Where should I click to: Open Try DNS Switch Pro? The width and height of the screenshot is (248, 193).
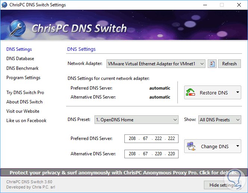click(x=25, y=93)
